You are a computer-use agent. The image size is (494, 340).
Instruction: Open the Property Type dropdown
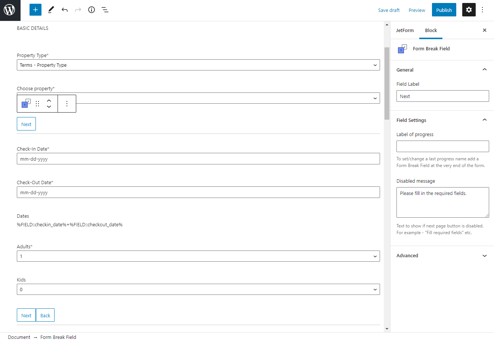[x=198, y=64]
